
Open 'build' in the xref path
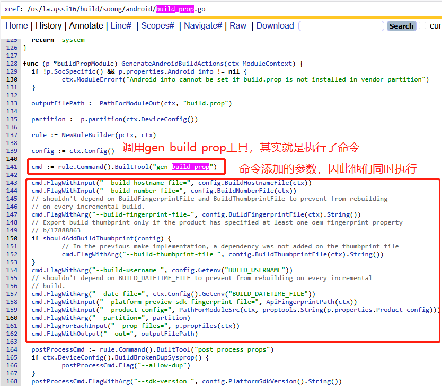[x=89, y=9]
